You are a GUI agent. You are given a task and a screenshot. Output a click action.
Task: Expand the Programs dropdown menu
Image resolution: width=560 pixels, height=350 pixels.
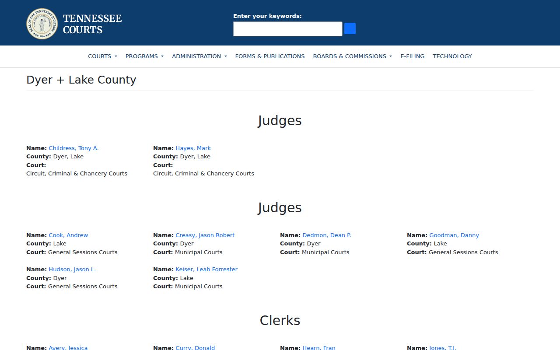(144, 56)
